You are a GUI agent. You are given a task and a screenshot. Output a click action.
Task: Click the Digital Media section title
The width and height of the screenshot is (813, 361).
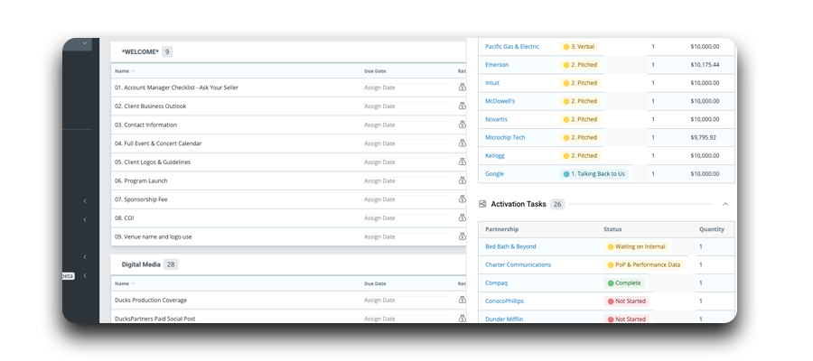point(141,264)
